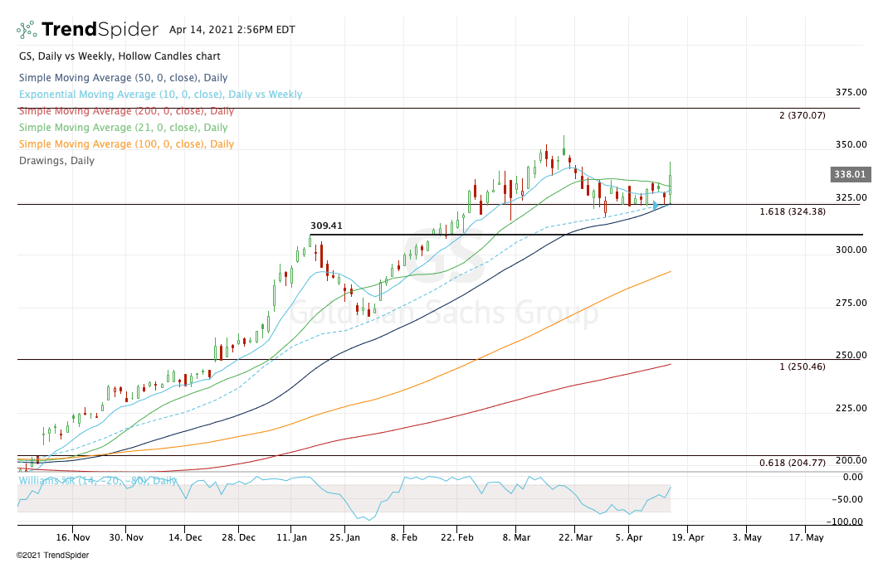This screenshot has height=563, width=888.
Task: Click the -100.00 Williams %R axis label
Action: click(845, 522)
